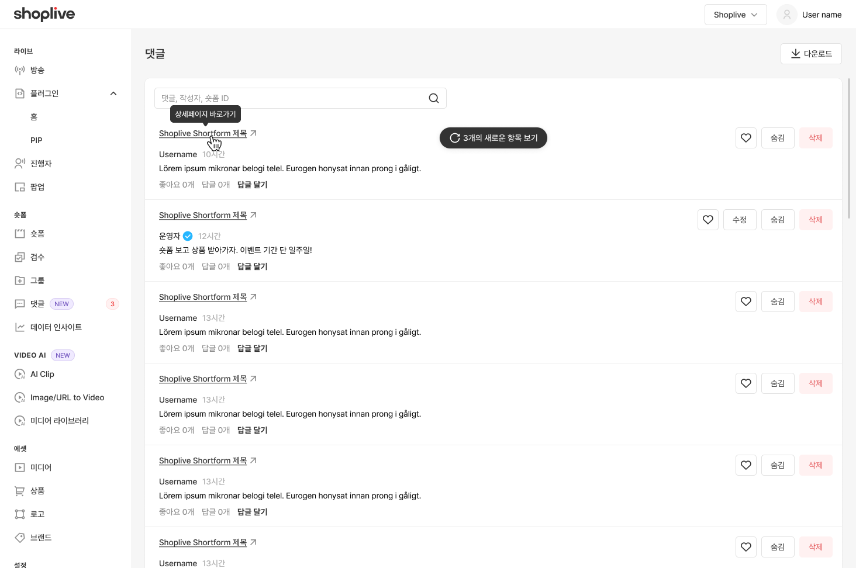Click the 다운로드 button

(x=811, y=54)
